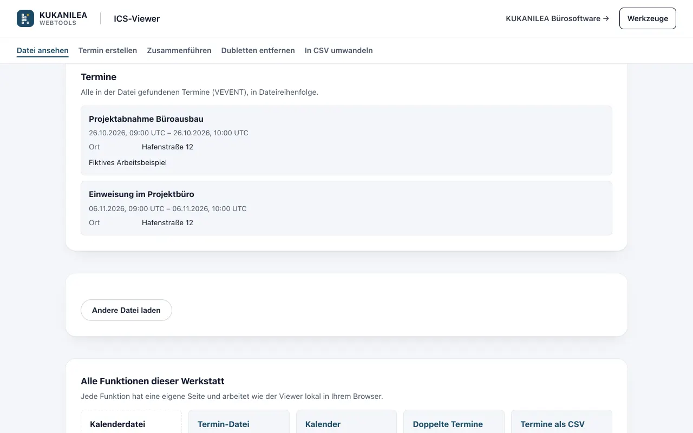Open the Datei ansehen tab
Viewport: 693px width, 433px height.
click(x=43, y=50)
